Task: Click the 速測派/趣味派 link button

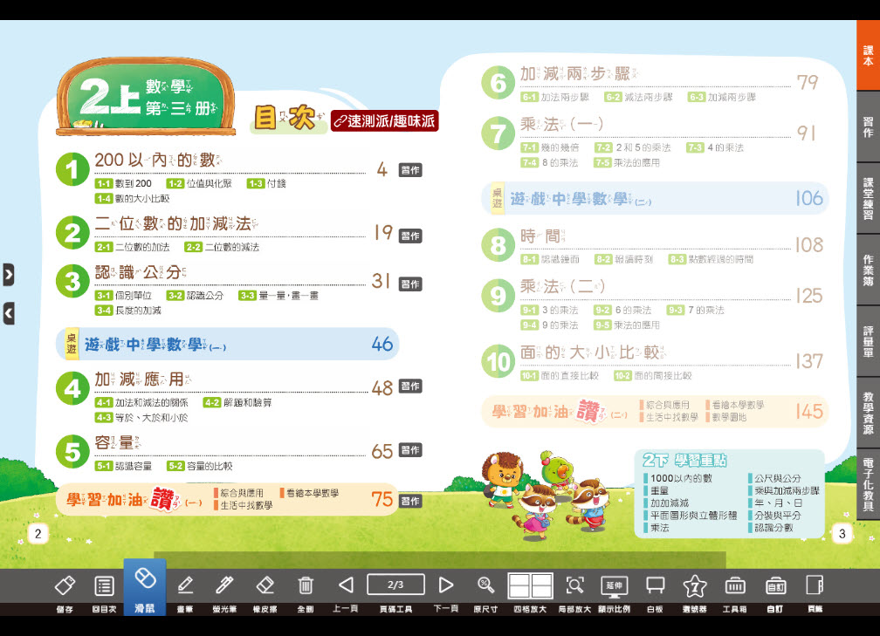Action: coord(384,121)
